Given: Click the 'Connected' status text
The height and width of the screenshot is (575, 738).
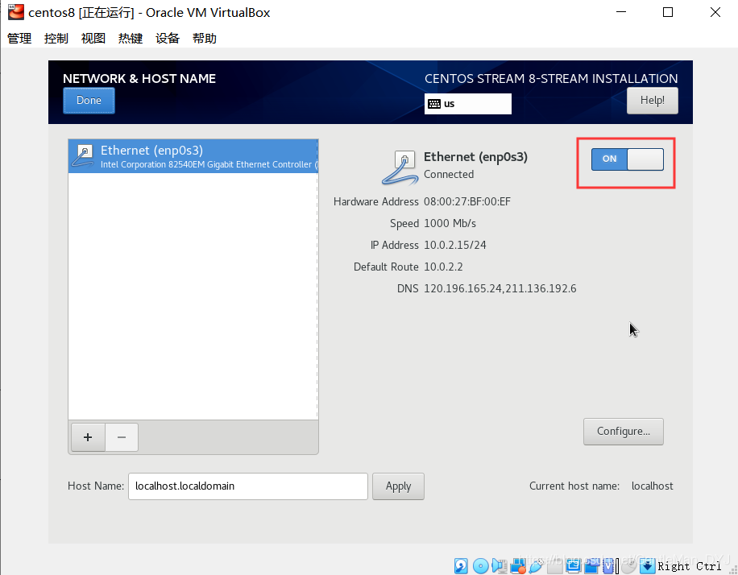Looking at the screenshot, I should click(449, 174).
